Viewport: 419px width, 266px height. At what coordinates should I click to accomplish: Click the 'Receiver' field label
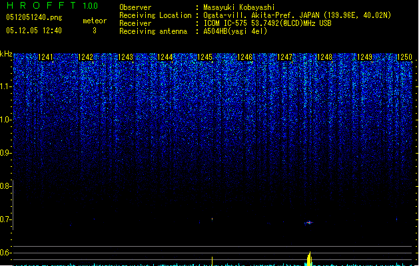tap(135, 23)
